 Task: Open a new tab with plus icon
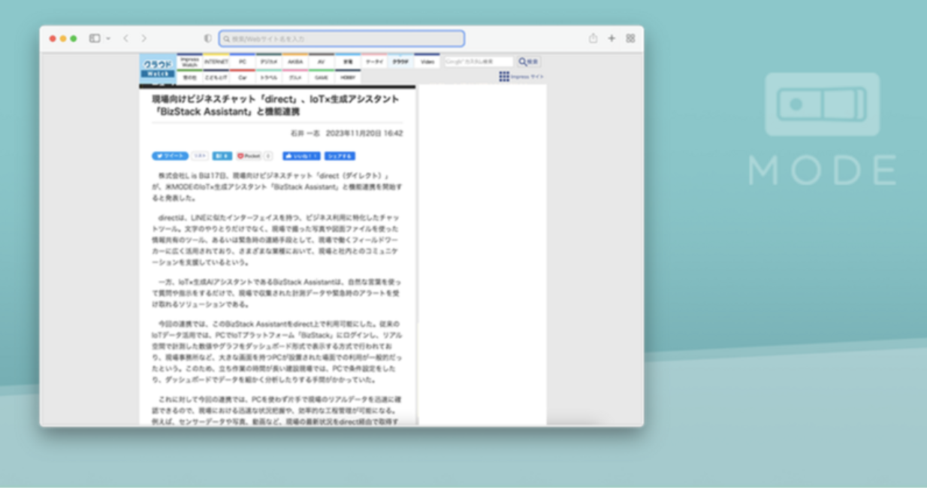click(x=611, y=38)
